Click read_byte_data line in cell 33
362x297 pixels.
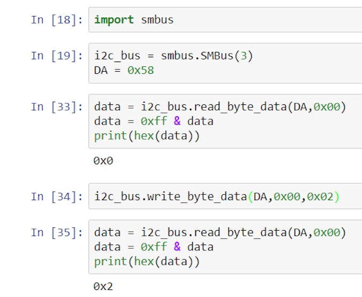220,107
